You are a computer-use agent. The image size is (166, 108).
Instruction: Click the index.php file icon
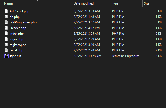pos(6,34)
